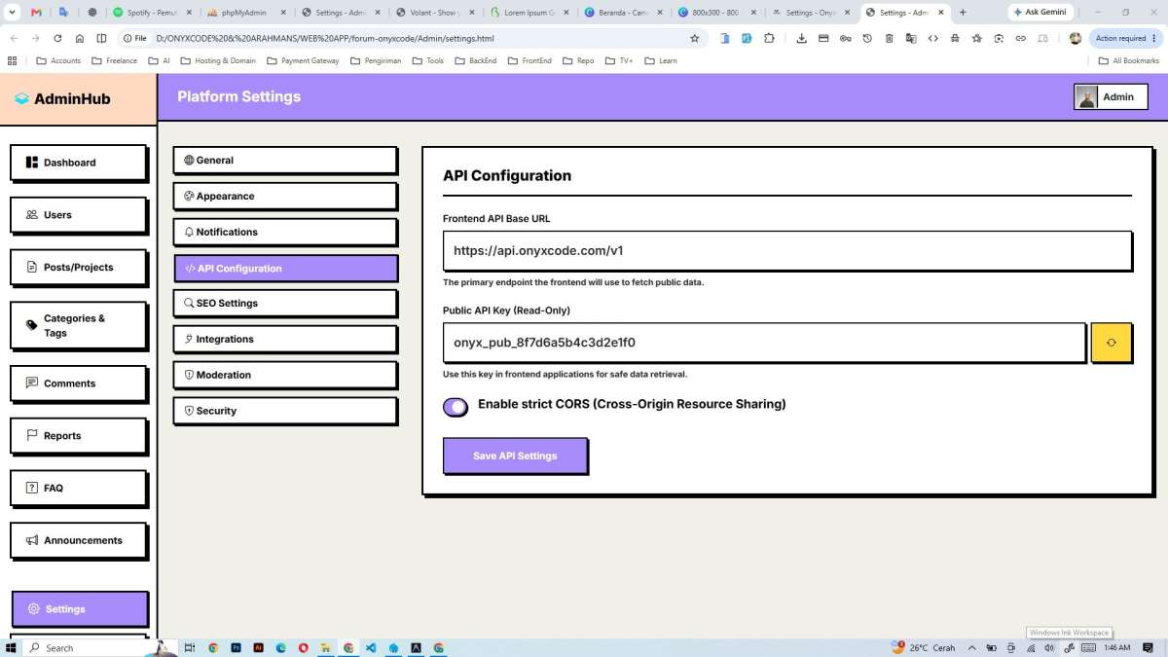Open the Hosting & Domain bookmark folder

point(217,60)
